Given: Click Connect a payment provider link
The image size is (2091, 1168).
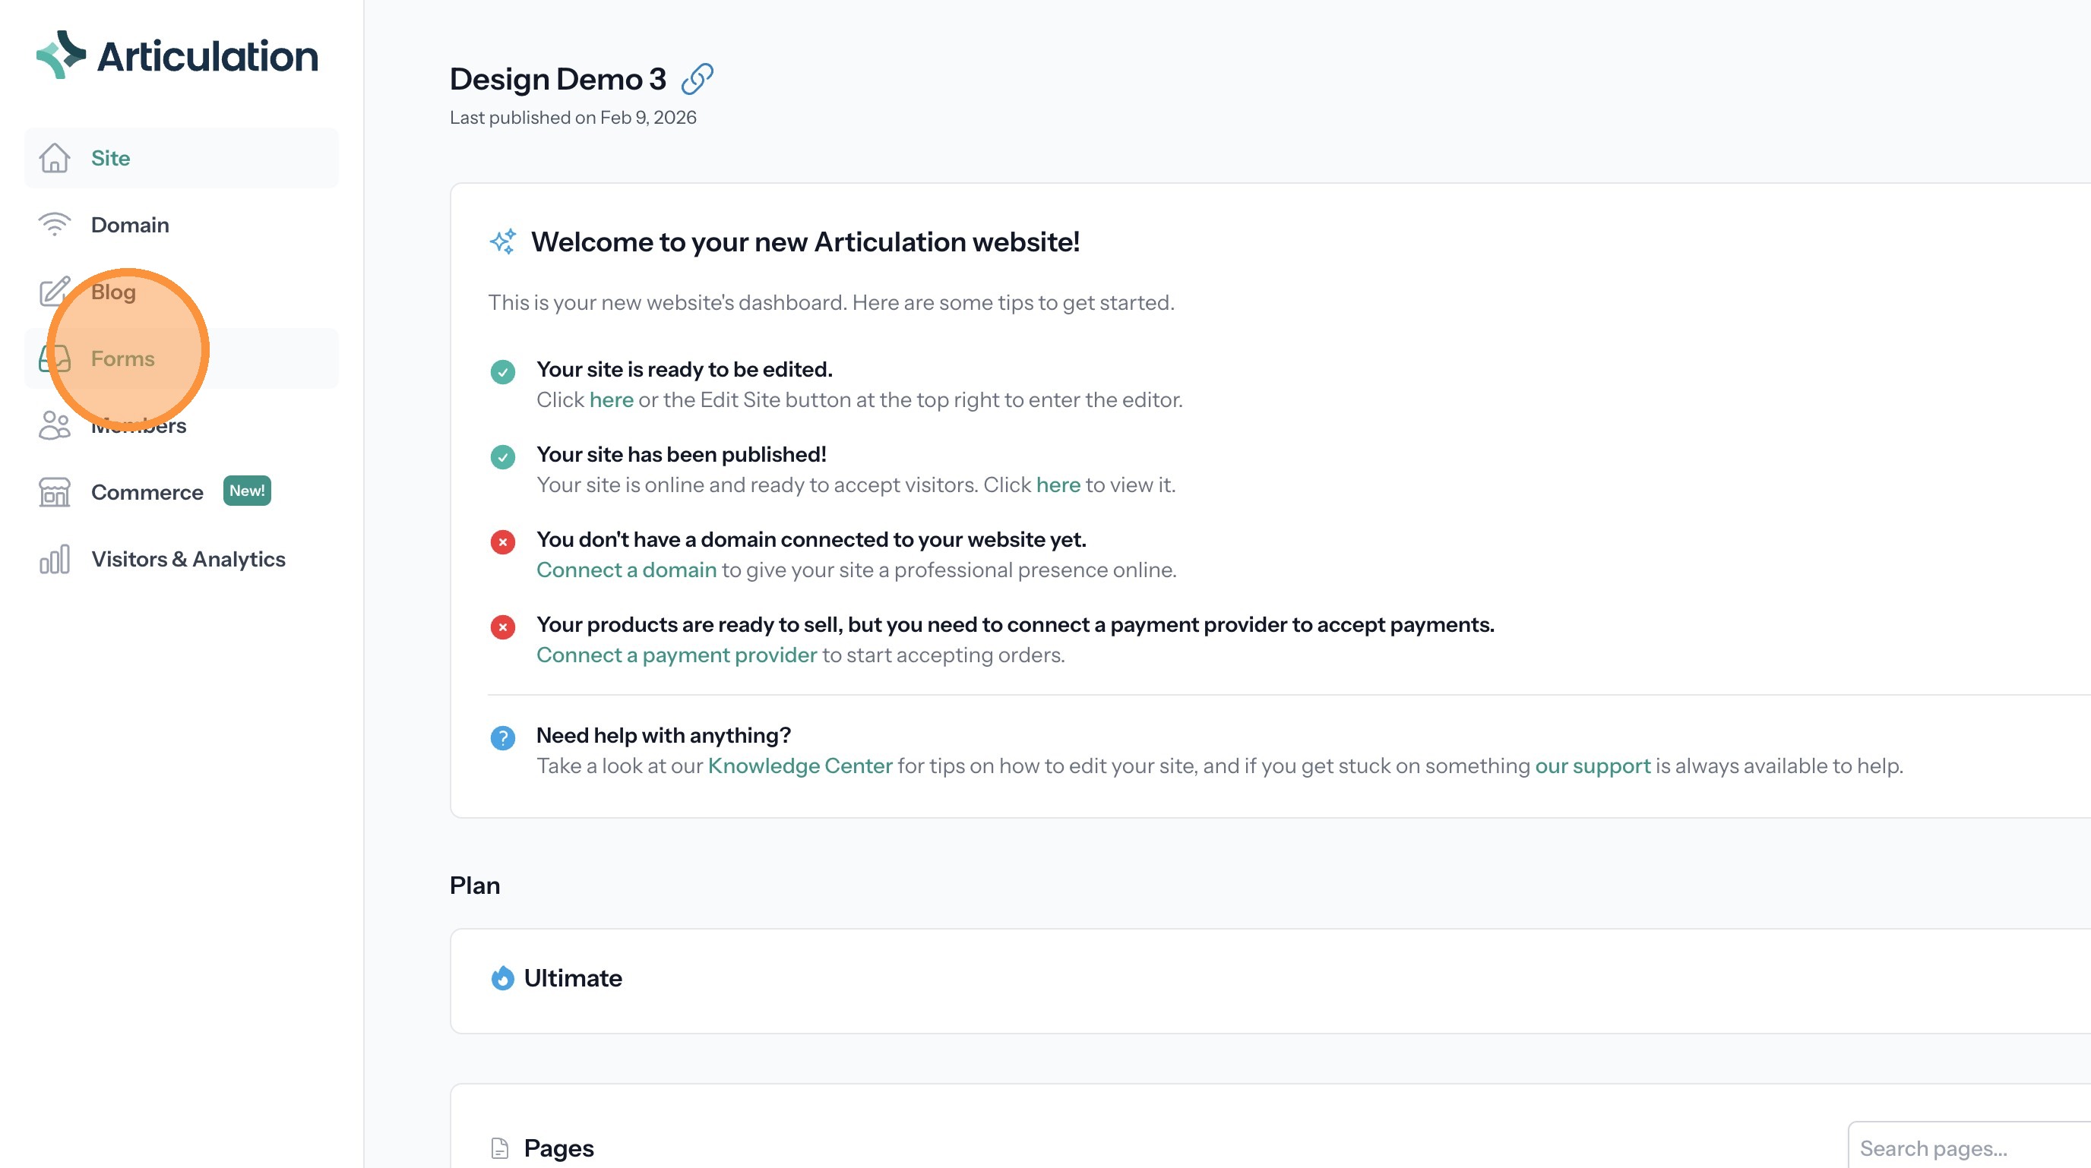Looking at the screenshot, I should tap(676, 655).
